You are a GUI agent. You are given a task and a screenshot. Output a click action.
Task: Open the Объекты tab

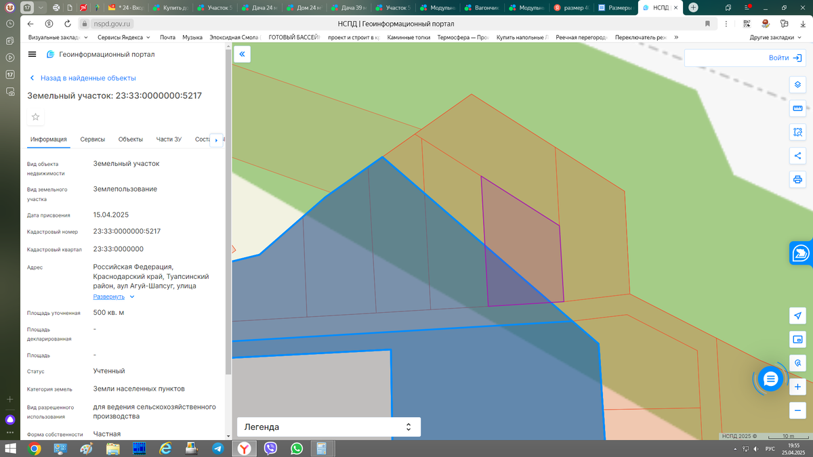(x=131, y=139)
